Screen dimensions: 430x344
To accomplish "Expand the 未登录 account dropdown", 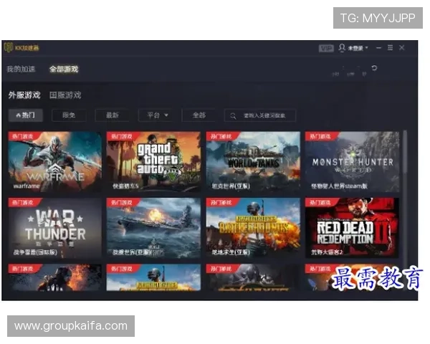I will 358,48.
